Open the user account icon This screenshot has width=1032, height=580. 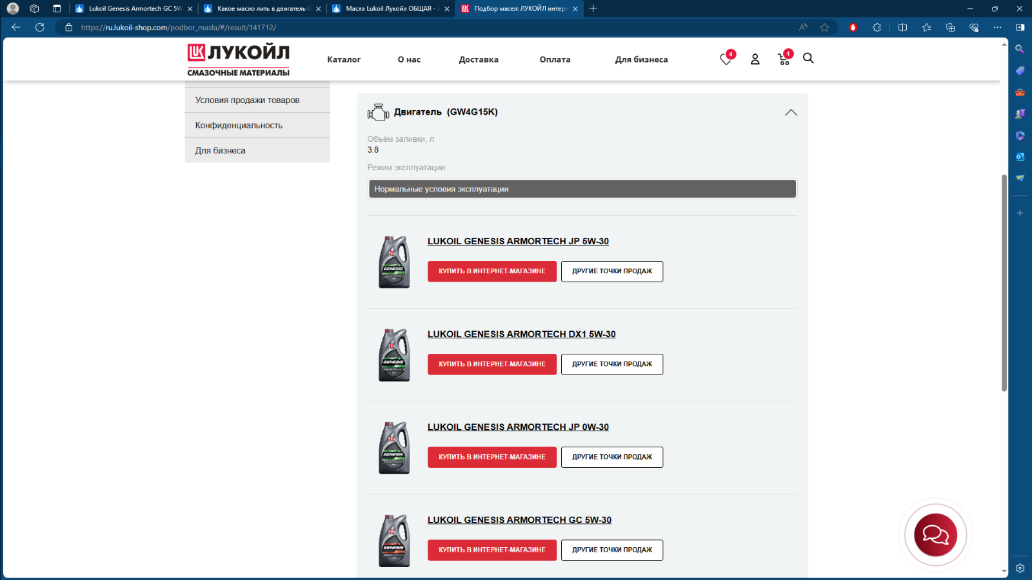[755, 59]
